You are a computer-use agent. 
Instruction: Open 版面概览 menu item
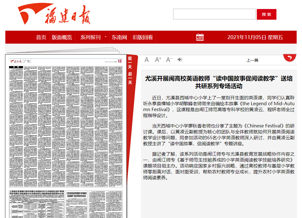pos(62,37)
